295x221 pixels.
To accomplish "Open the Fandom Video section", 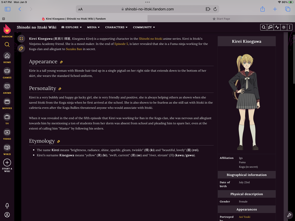I will [x=7, y=135].
